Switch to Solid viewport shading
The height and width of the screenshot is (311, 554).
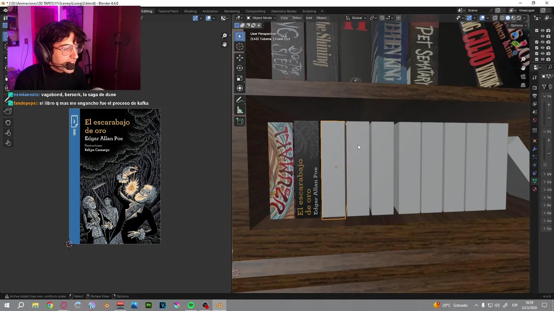click(x=508, y=18)
